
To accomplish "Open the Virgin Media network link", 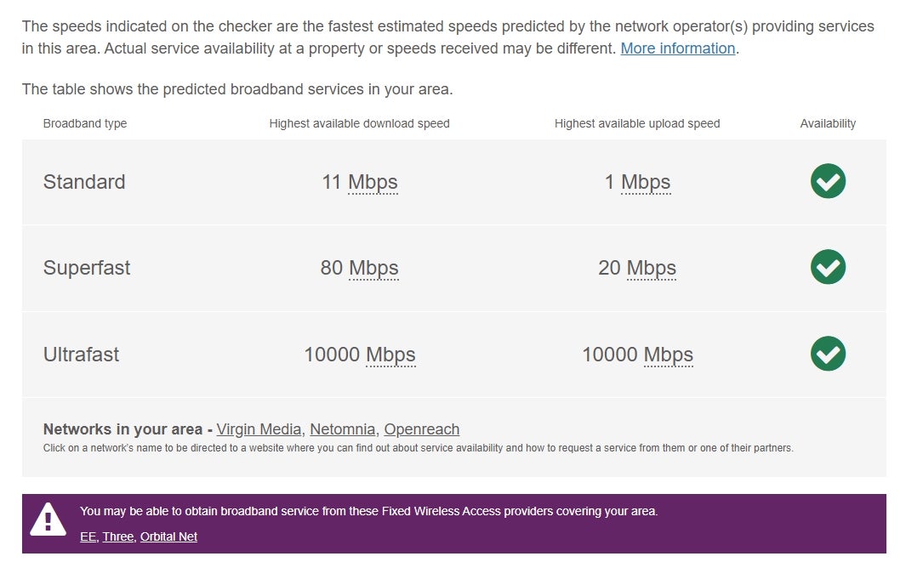I will pyautogui.click(x=259, y=429).
